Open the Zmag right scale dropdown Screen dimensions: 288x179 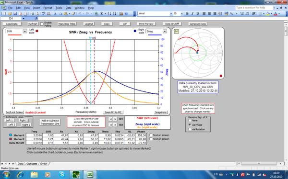click(x=165, y=31)
